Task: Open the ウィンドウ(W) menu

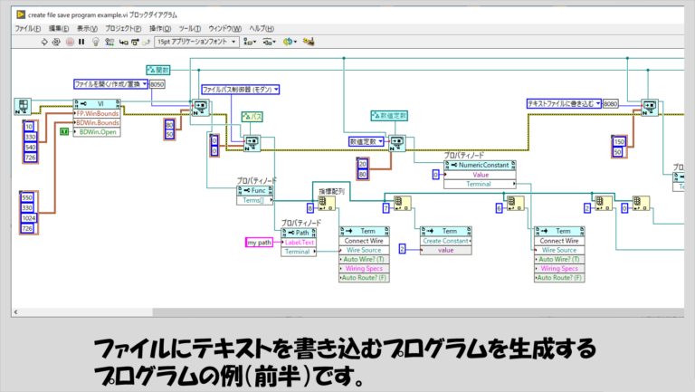Action: tap(224, 28)
